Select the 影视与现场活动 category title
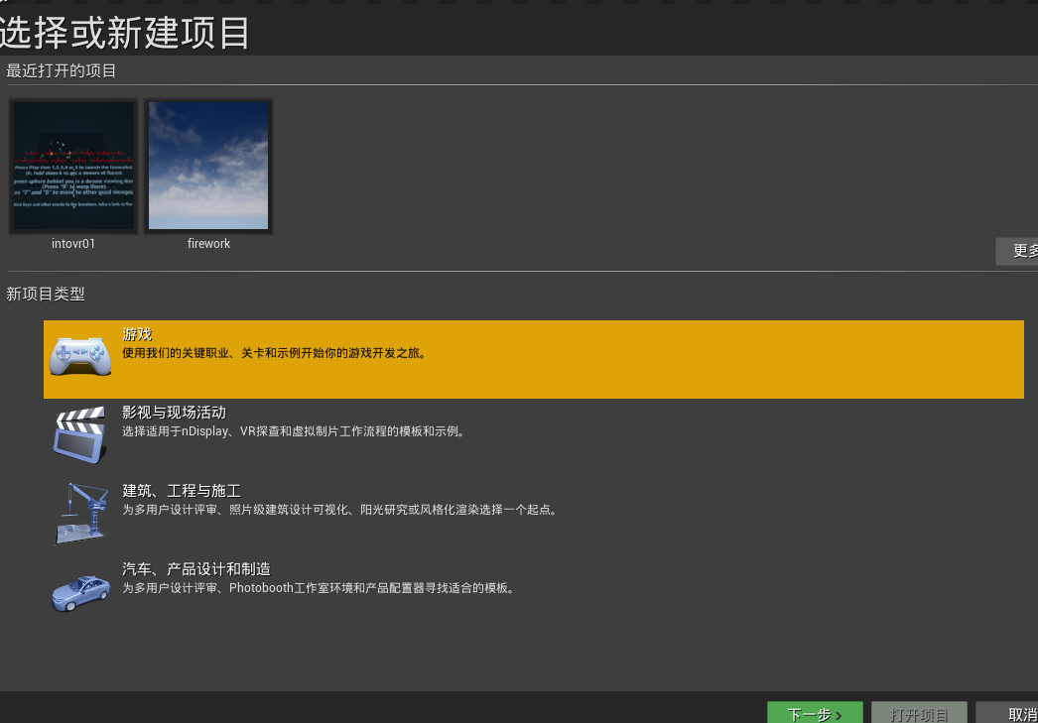Viewport: 1038px width, 723px height. (x=174, y=413)
